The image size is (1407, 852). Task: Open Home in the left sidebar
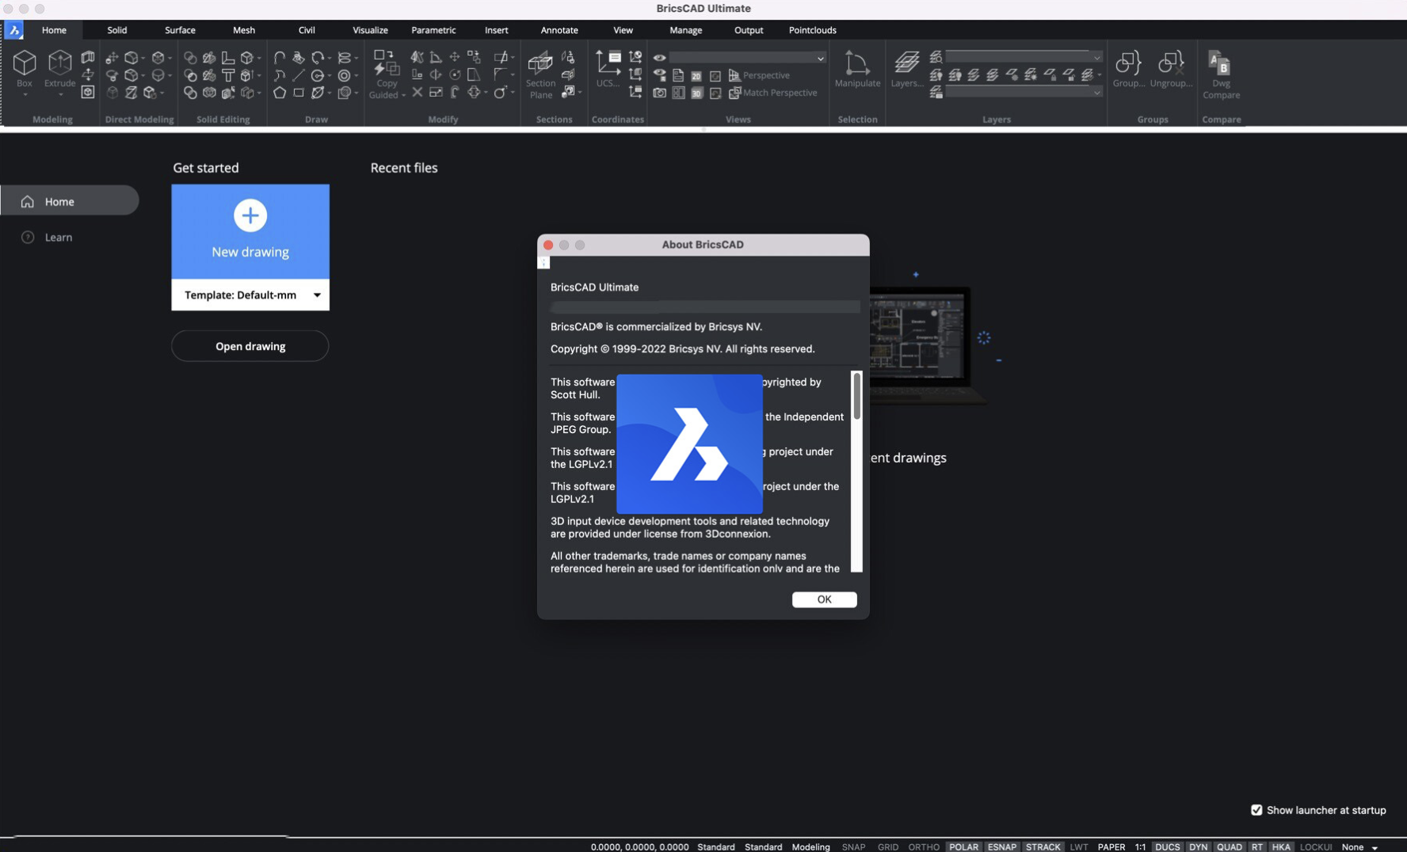tap(58, 201)
